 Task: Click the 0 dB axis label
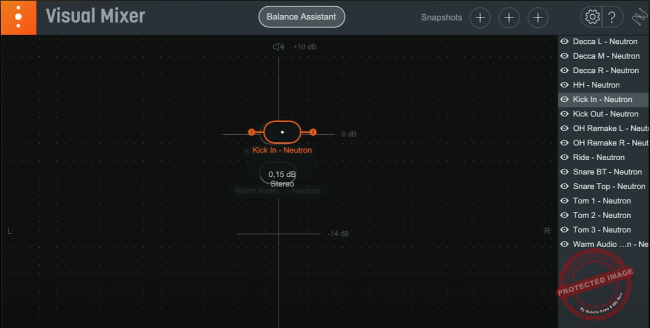(x=349, y=134)
